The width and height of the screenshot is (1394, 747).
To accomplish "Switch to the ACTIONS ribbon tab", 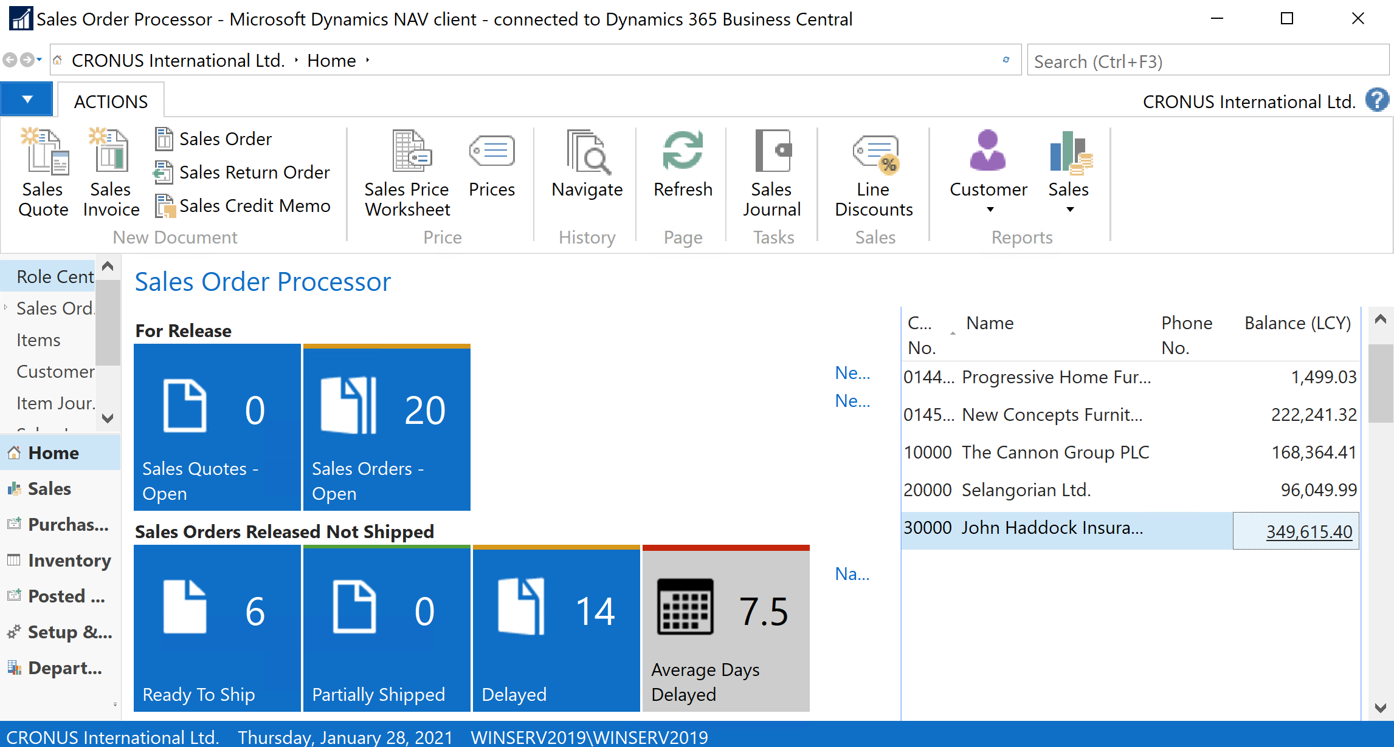I will (111, 101).
